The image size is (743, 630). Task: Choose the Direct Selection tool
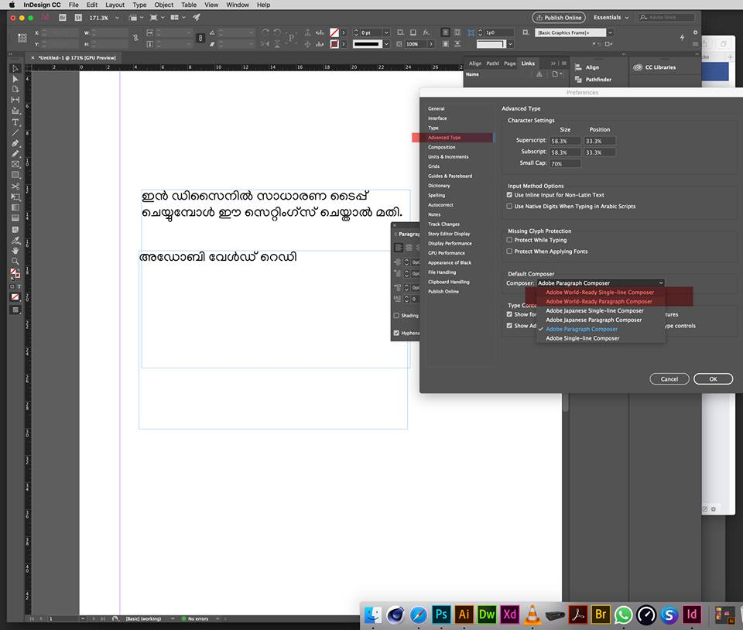(x=15, y=79)
